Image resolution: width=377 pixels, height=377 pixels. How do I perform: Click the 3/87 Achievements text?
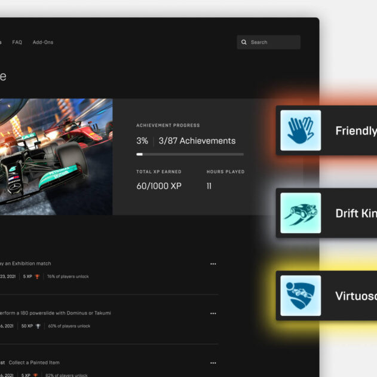point(197,141)
